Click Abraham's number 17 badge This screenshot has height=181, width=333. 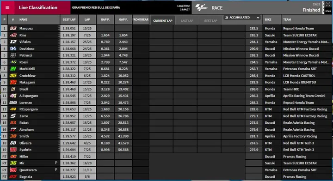pyautogui.click(x=13, y=129)
